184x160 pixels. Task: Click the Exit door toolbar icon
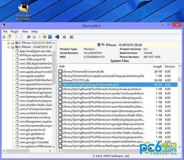click(x=71, y=37)
